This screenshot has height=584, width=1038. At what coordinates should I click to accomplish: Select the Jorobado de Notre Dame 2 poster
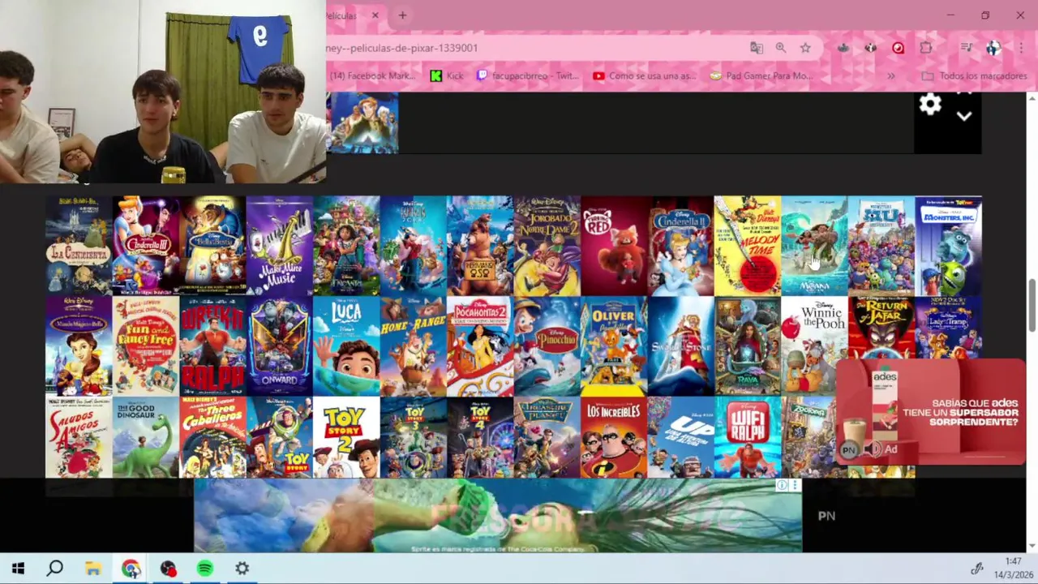[547, 245]
